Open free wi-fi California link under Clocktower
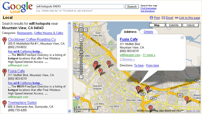Viewport: 202px width, 114px height. tap(25, 51)
